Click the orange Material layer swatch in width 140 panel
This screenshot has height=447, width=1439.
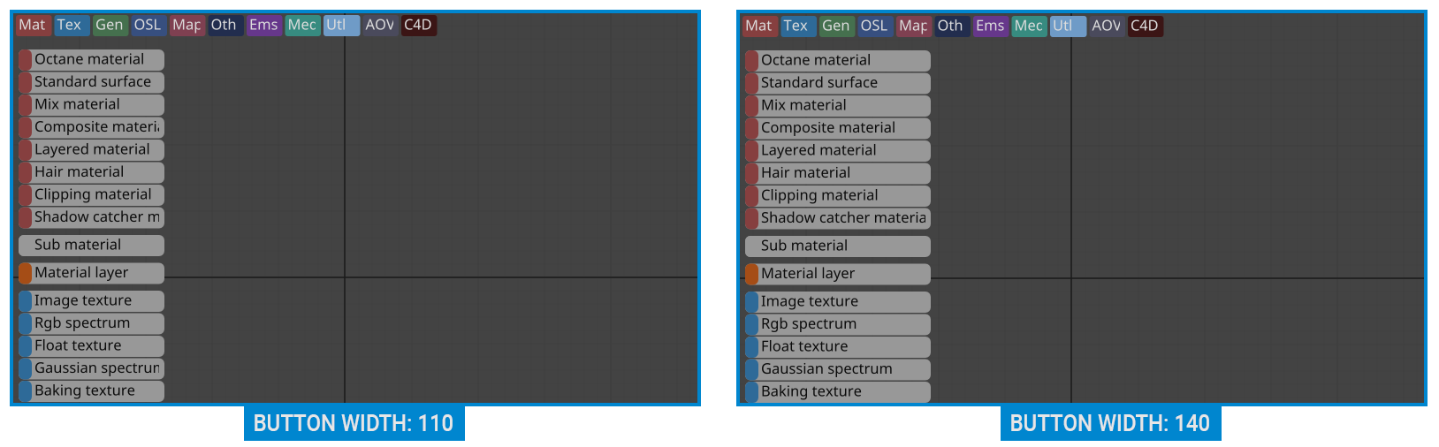(x=751, y=275)
